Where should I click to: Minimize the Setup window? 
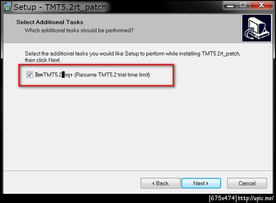point(230,6)
